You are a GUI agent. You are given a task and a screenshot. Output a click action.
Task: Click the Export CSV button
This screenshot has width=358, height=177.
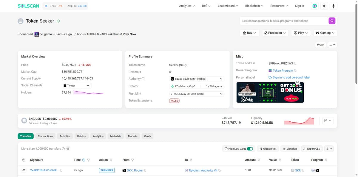click(312, 148)
